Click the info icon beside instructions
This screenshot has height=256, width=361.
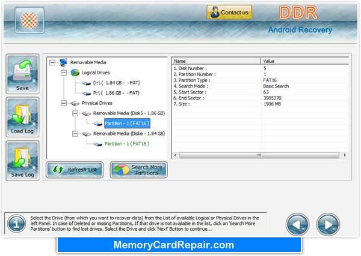[16, 224]
